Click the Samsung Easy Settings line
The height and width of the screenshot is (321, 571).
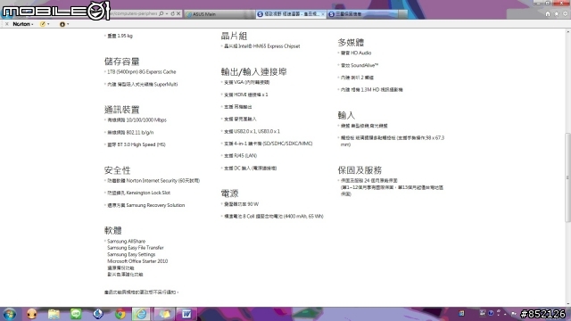(x=131, y=254)
